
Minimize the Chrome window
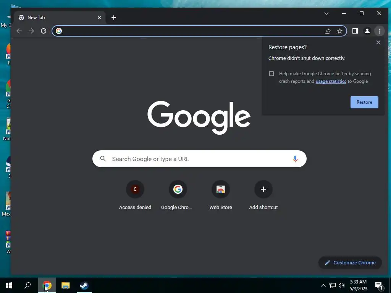point(344,13)
